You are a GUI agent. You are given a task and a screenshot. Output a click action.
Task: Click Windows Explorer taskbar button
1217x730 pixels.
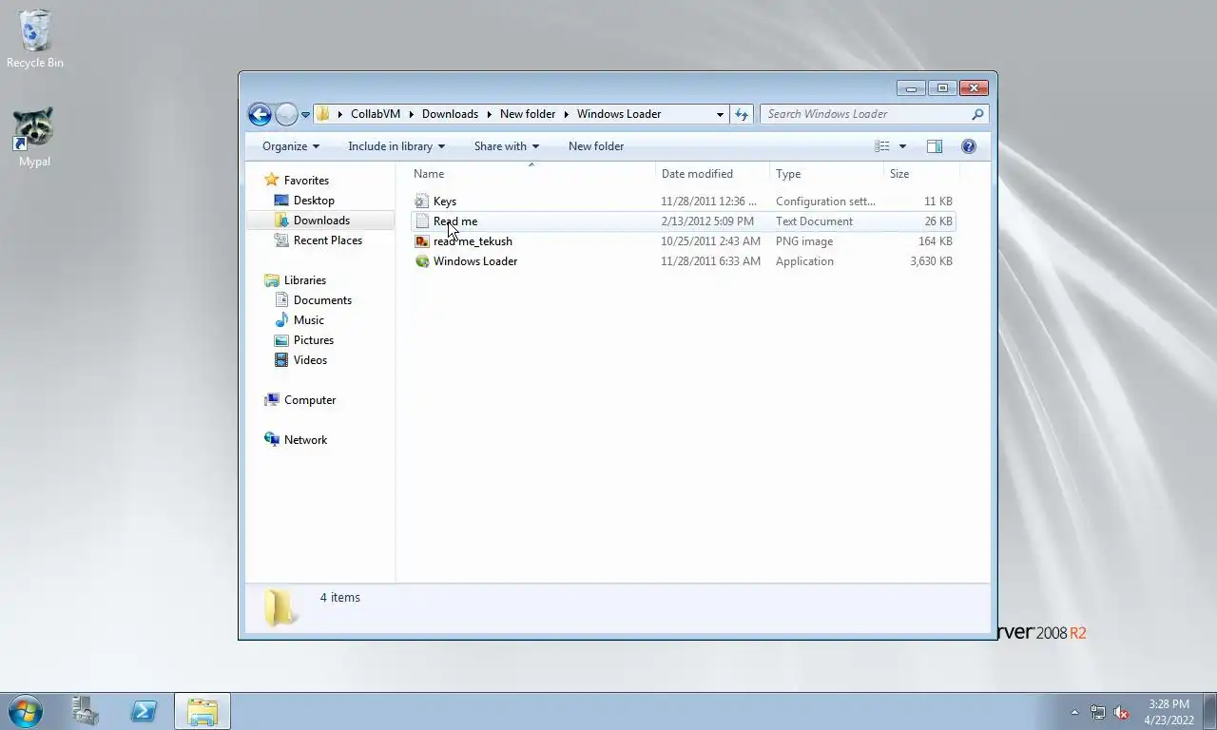(202, 711)
